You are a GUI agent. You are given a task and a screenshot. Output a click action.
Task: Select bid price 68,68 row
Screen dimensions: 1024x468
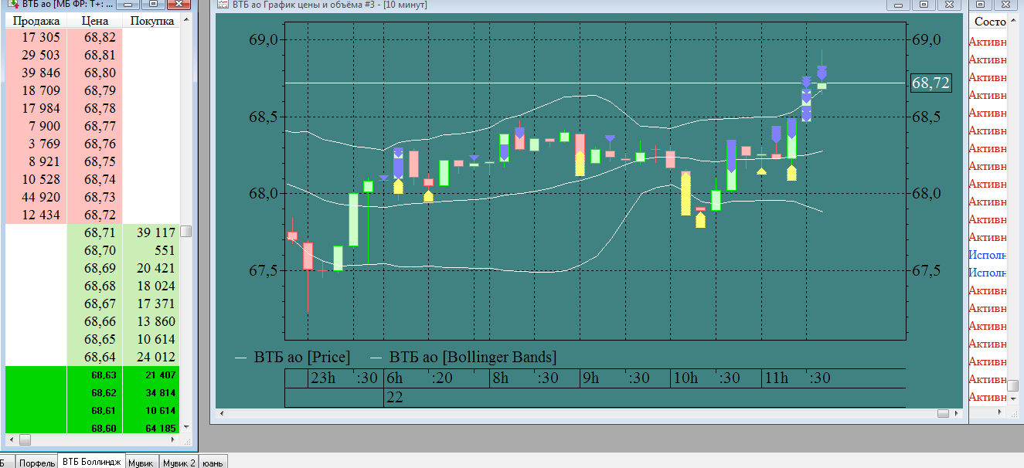pos(95,286)
